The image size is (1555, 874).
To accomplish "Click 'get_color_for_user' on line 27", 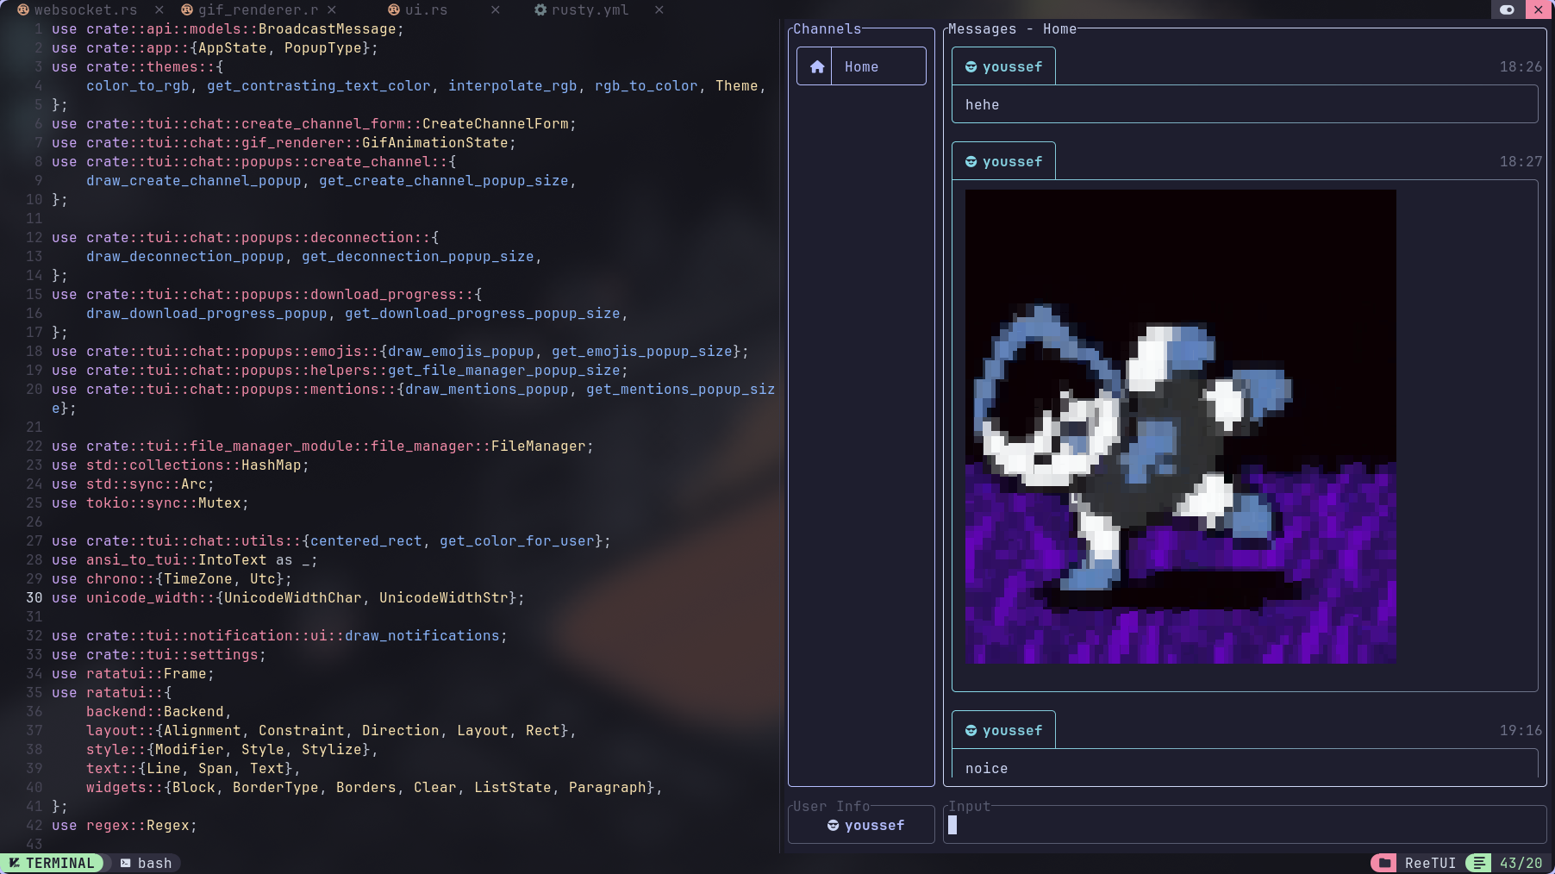I will point(516,540).
